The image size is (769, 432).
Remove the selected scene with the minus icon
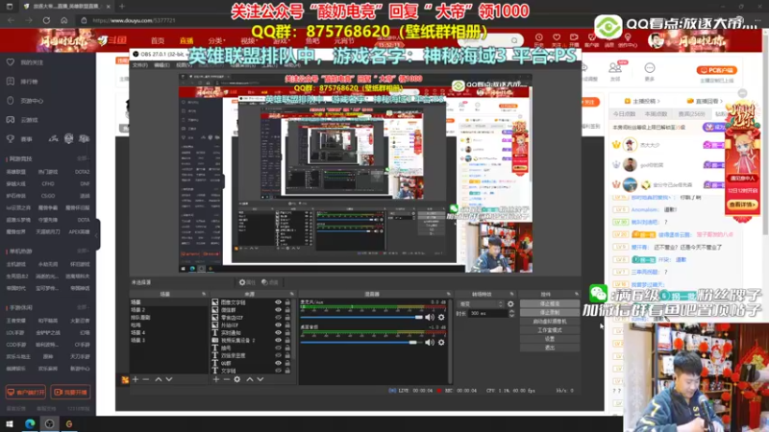(146, 379)
